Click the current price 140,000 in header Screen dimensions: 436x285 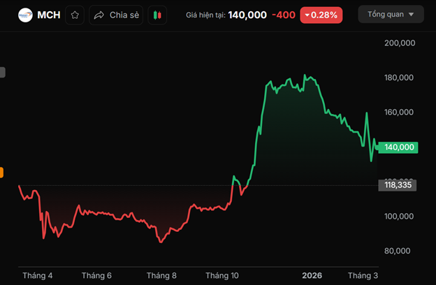pyautogui.click(x=247, y=15)
